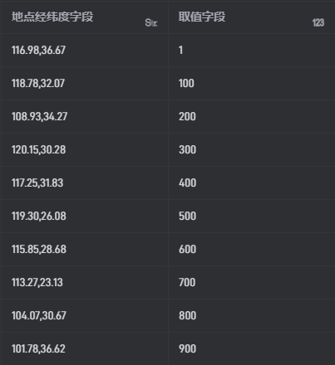Select the cell 115.85,28.68
This screenshot has width=335, height=365.
click(85, 249)
